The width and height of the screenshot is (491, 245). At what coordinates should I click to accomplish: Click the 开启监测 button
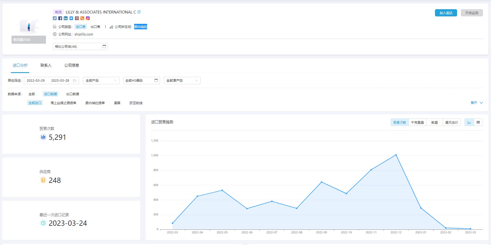(x=472, y=13)
